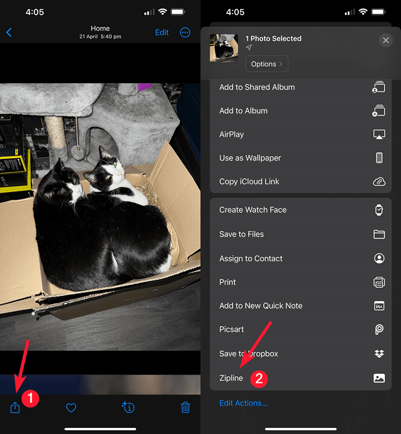Tap the Create Watch Face watch icon
The width and height of the screenshot is (401, 434).
[379, 210]
